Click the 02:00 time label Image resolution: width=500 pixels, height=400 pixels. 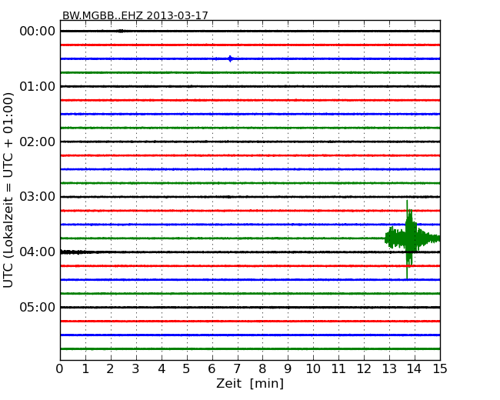pyautogui.click(x=38, y=142)
